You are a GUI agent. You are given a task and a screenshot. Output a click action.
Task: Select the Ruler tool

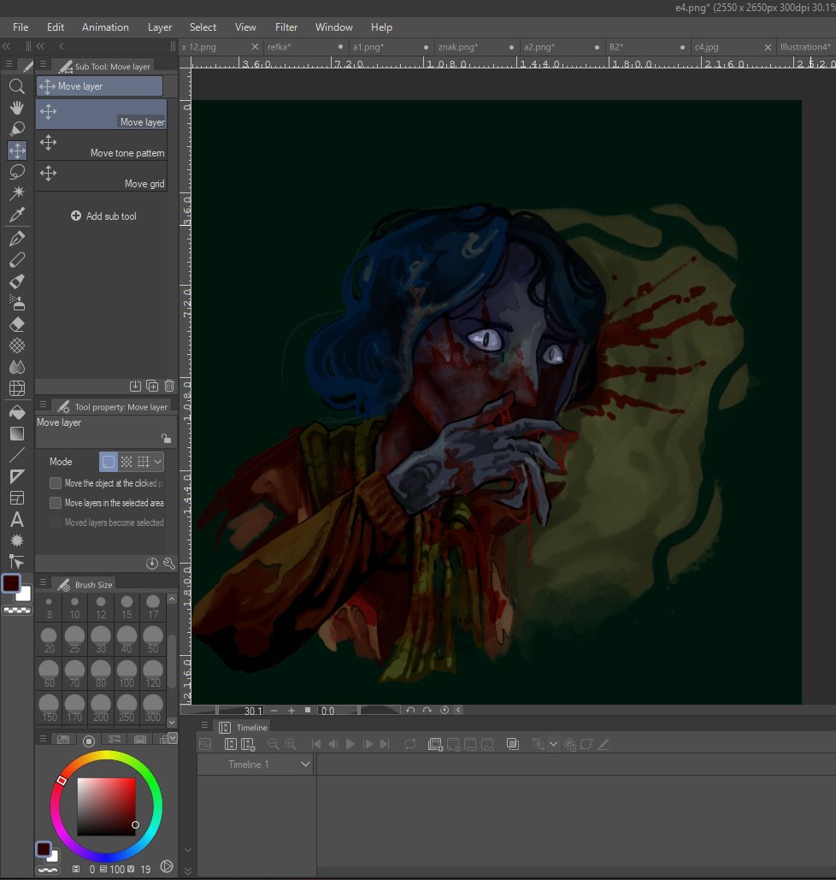17,476
